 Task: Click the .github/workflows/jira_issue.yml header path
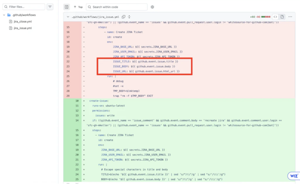[95, 17]
